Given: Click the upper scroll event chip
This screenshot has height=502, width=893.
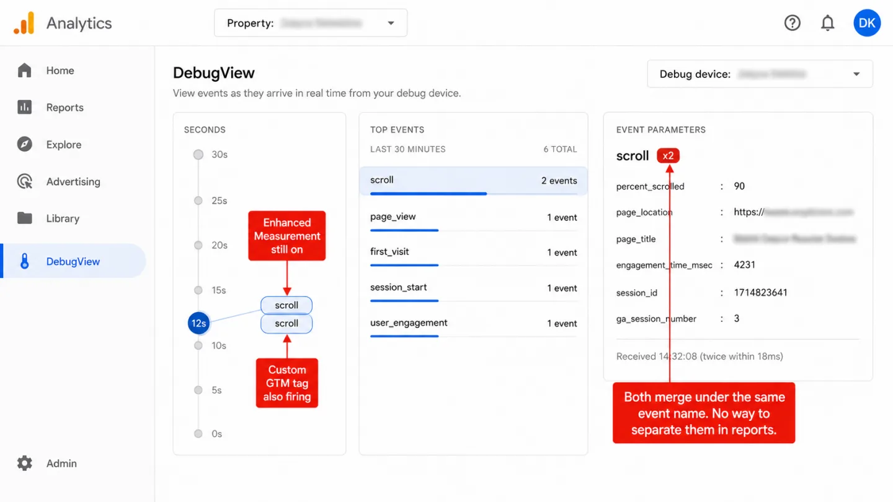Looking at the screenshot, I should pos(287,305).
